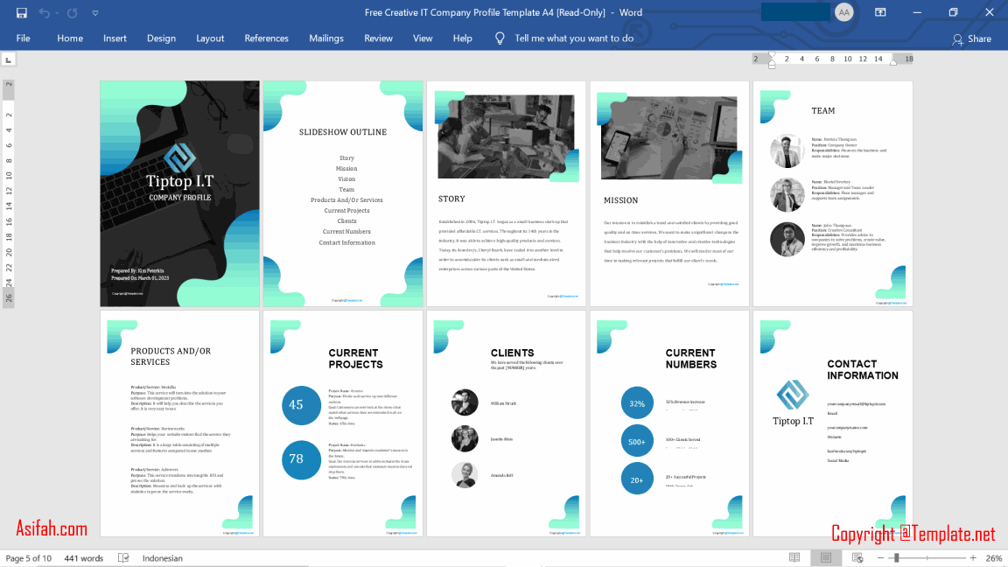The image size is (1008, 567).
Task: Click the Page 5 of 10 indicator
Action: 28,558
